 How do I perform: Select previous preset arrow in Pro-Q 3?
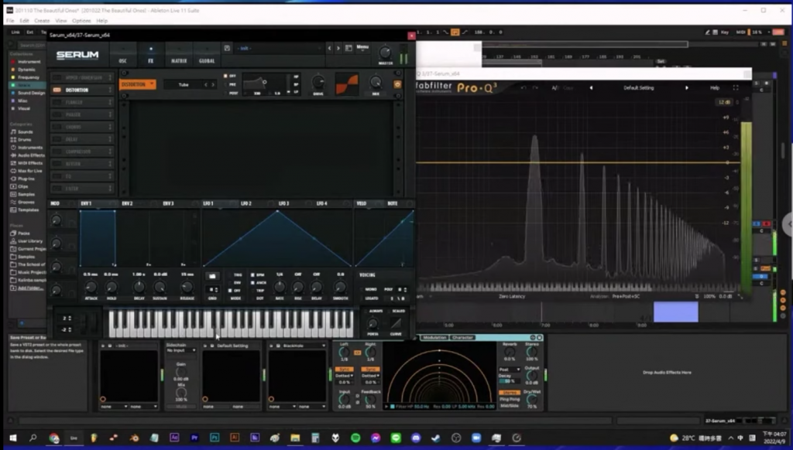[591, 88]
